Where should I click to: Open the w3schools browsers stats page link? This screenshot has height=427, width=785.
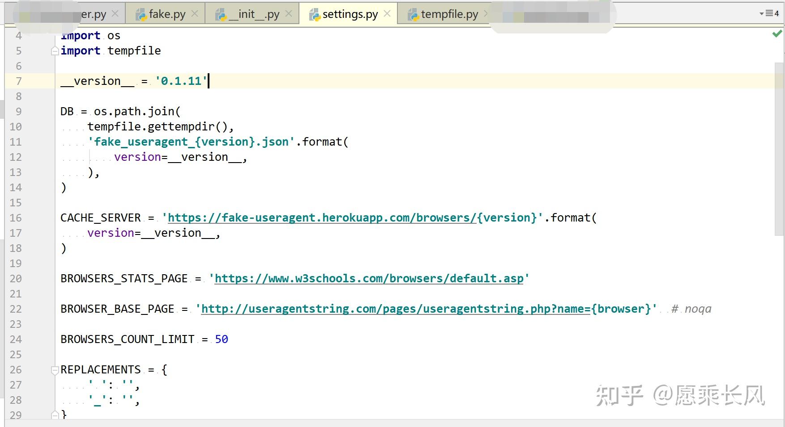click(368, 278)
